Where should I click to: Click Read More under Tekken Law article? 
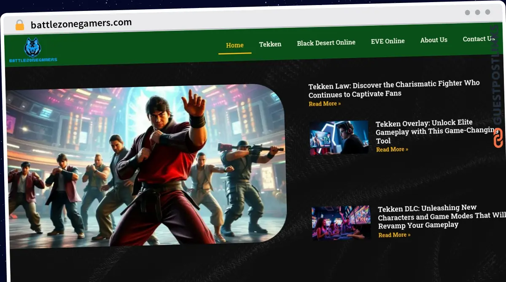(325, 104)
